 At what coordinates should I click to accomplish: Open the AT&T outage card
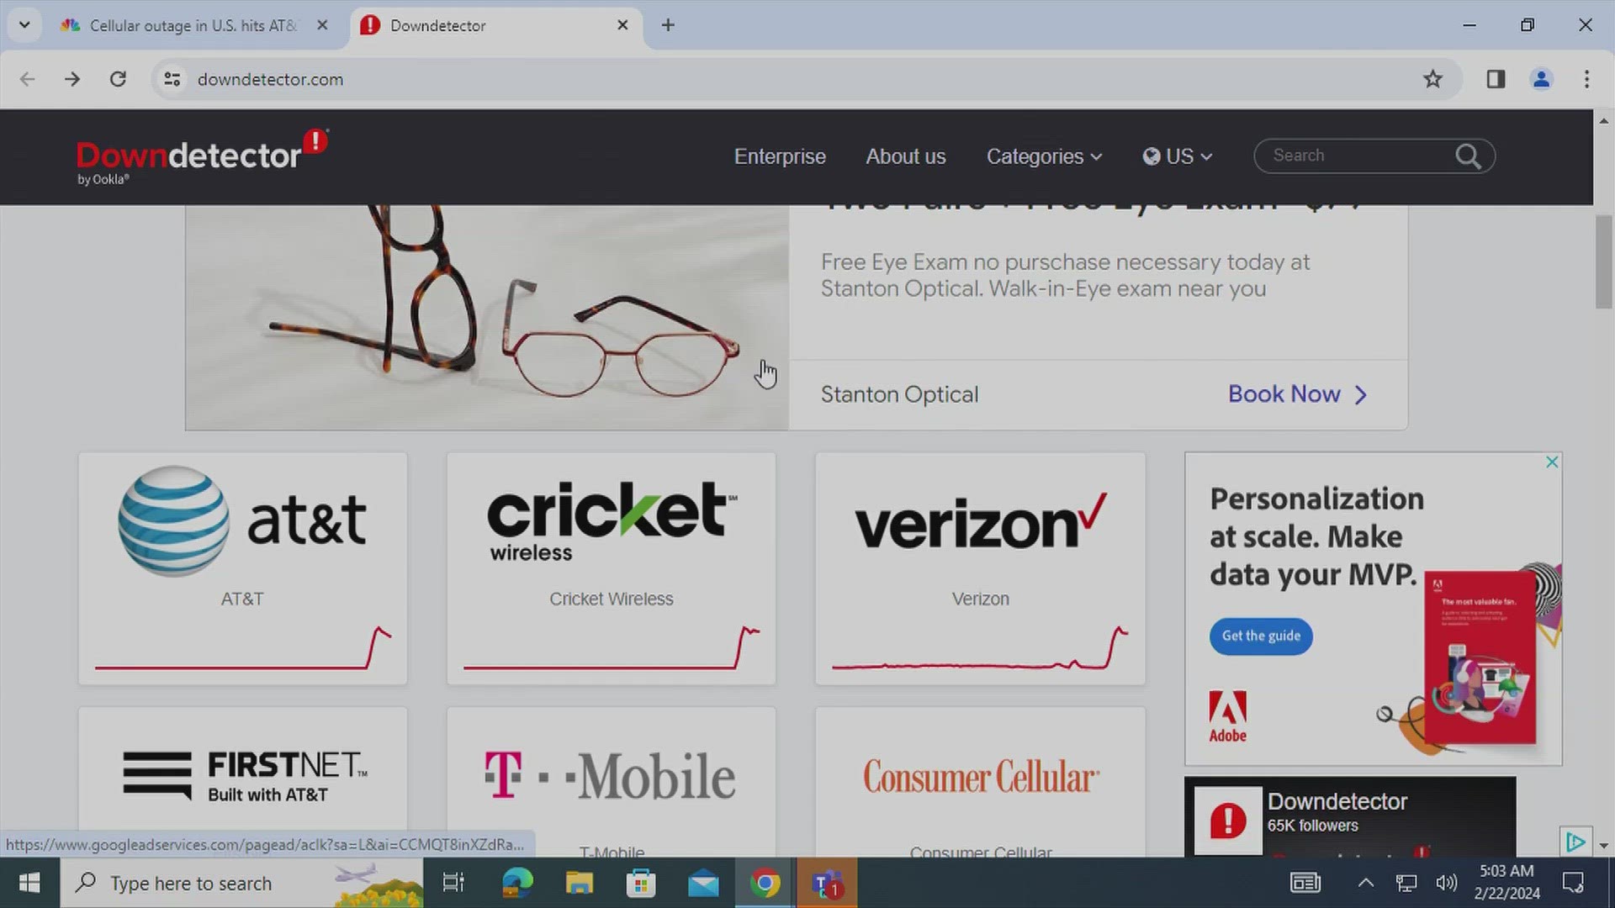click(x=242, y=568)
